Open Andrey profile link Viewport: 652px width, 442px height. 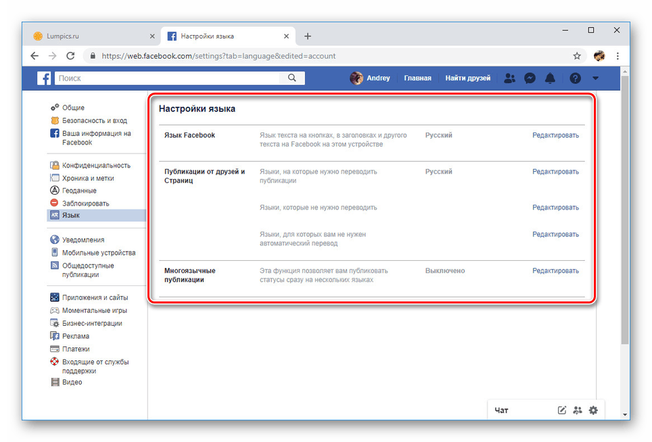(x=370, y=78)
